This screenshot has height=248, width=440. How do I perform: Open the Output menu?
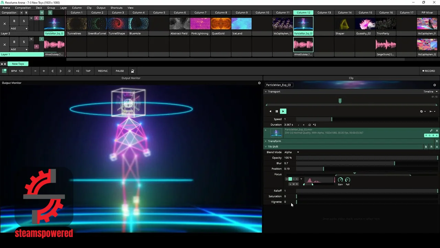[101, 8]
